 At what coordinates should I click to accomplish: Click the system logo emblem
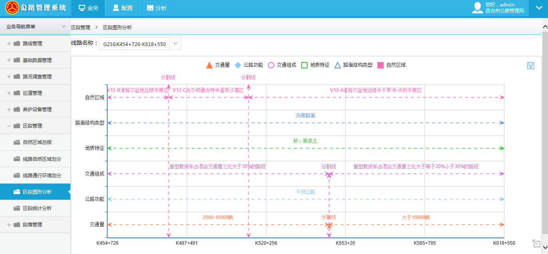[12, 8]
